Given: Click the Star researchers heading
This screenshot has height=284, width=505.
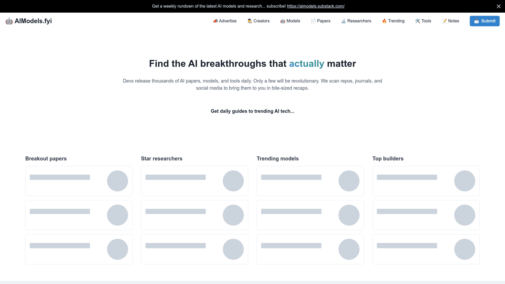Looking at the screenshot, I should [162, 159].
